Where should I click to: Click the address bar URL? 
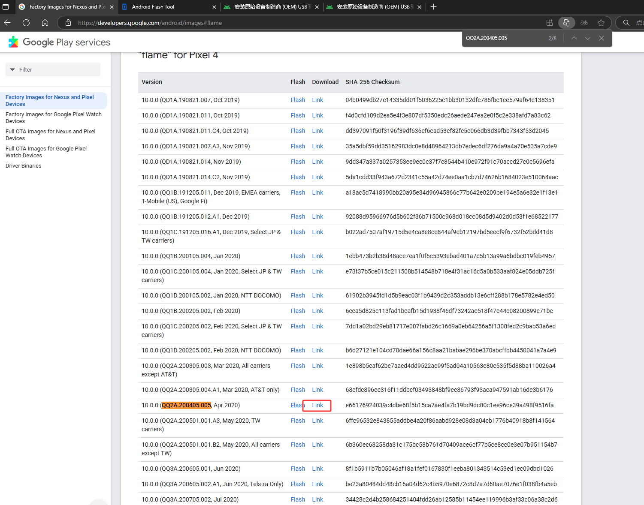point(150,23)
